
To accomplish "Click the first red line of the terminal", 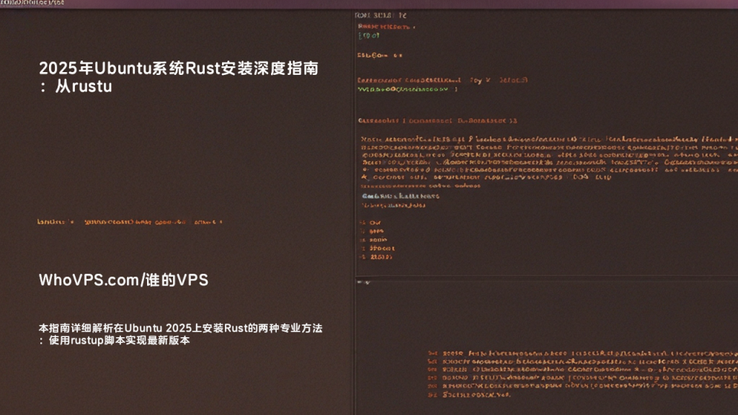I will click(x=386, y=27).
